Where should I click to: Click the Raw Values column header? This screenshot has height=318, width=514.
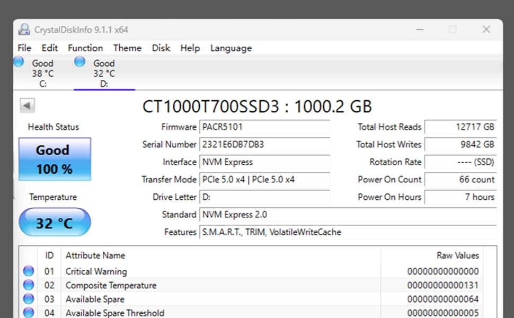(x=458, y=255)
